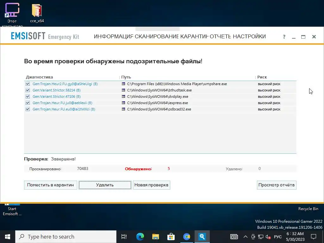Open the Gen:Trojan.Heur.FU.eu0@ai1tWXci link
This screenshot has height=243, width=324.
tap(64, 109)
